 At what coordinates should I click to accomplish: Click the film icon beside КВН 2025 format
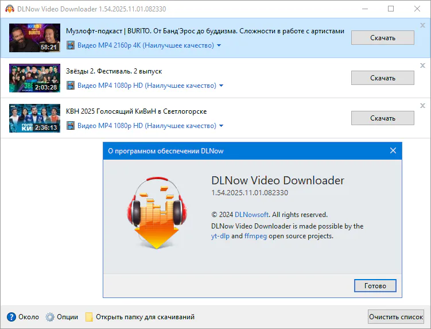tap(71, 126)
